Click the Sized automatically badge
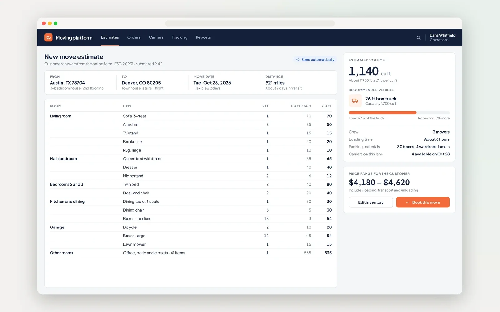 (315, 60)
